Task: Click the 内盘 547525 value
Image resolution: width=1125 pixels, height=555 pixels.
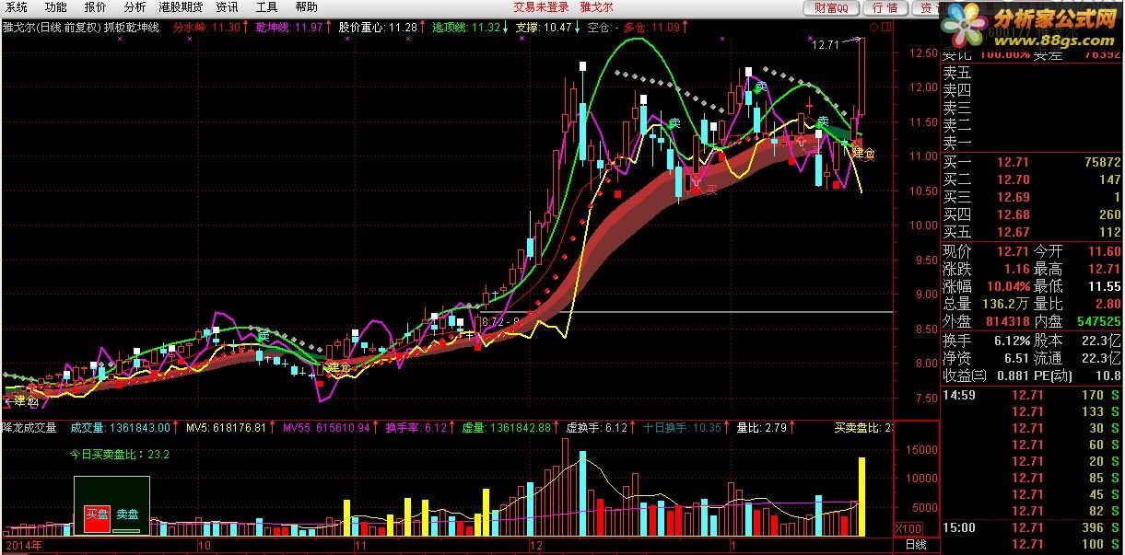Action: 1097,322
